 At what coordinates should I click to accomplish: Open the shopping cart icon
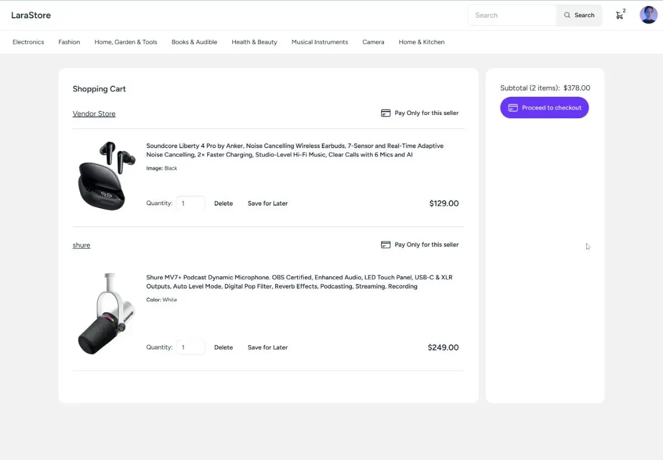[619, 15]
